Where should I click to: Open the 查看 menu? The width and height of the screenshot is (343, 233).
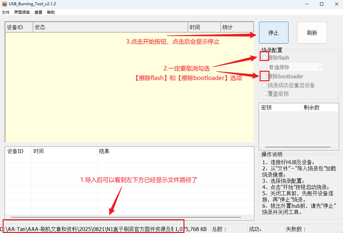coord(38,12)
